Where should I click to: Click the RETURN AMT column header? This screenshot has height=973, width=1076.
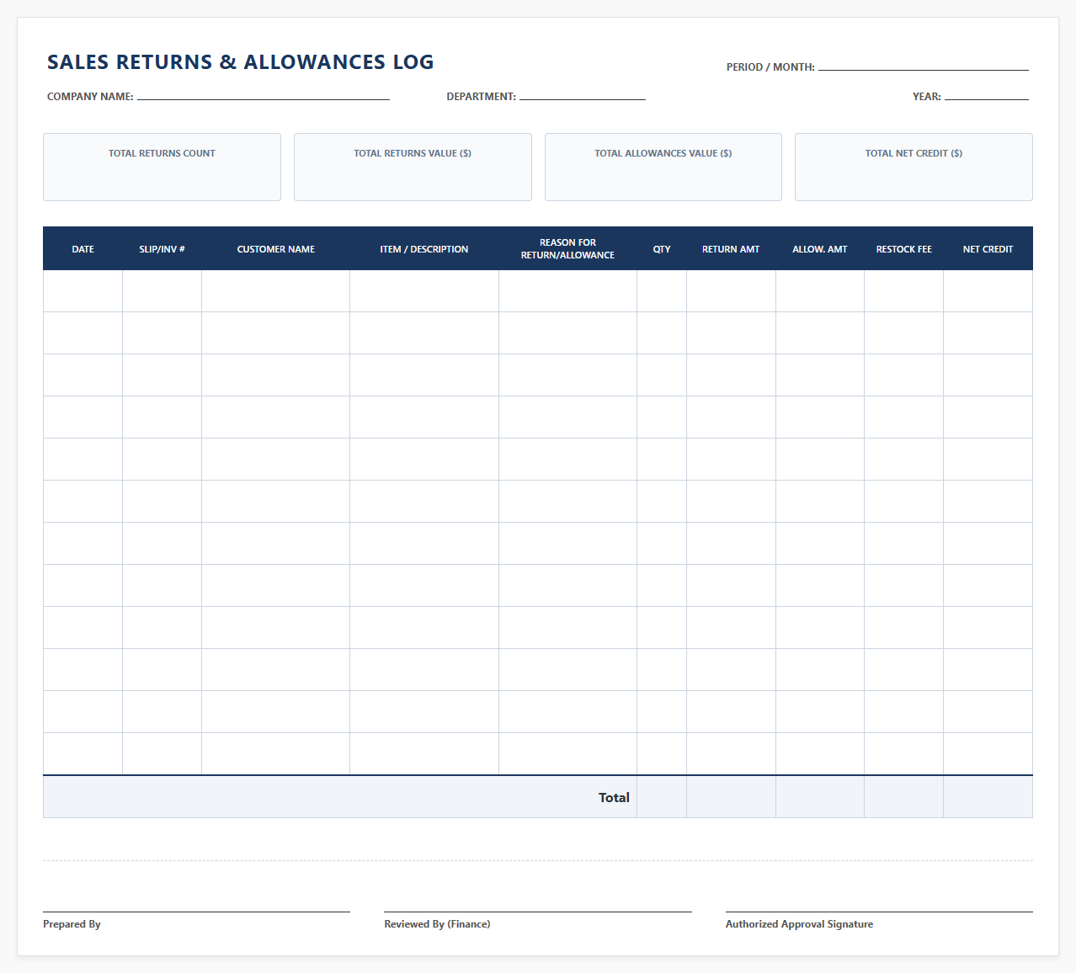[731, 249]
